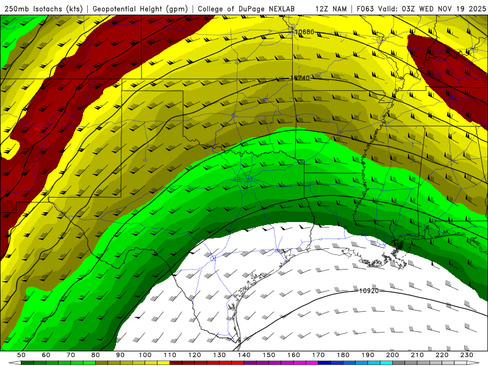
Task: Select the 150 label on the color bar
Action: [269, 355]
